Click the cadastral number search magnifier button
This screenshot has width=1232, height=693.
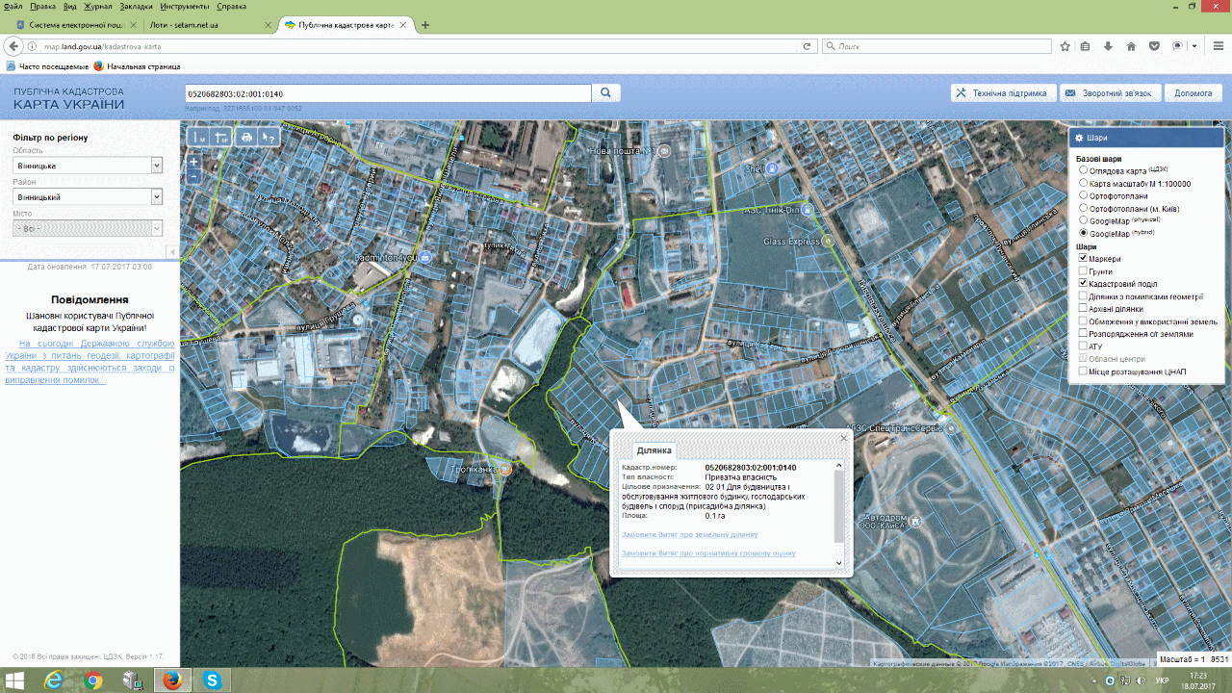point(606,93)
